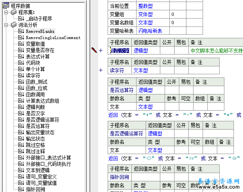Click the 程序数据 root icon

pos(6,6)
